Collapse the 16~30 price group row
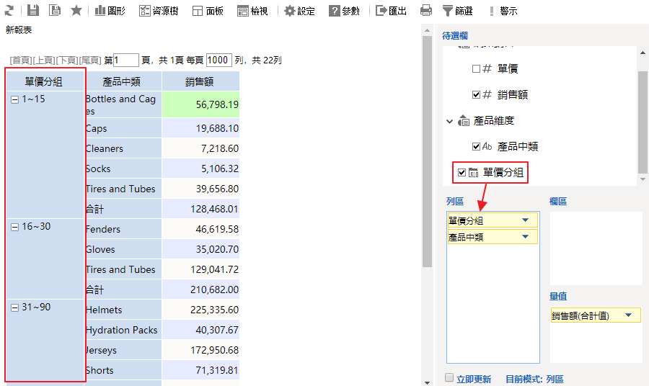649x386 pixels. [x=15, y=227]
